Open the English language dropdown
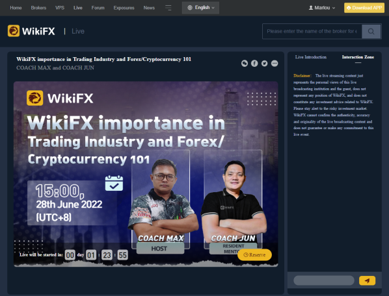 pyautogui.click(x=200, y=8)
